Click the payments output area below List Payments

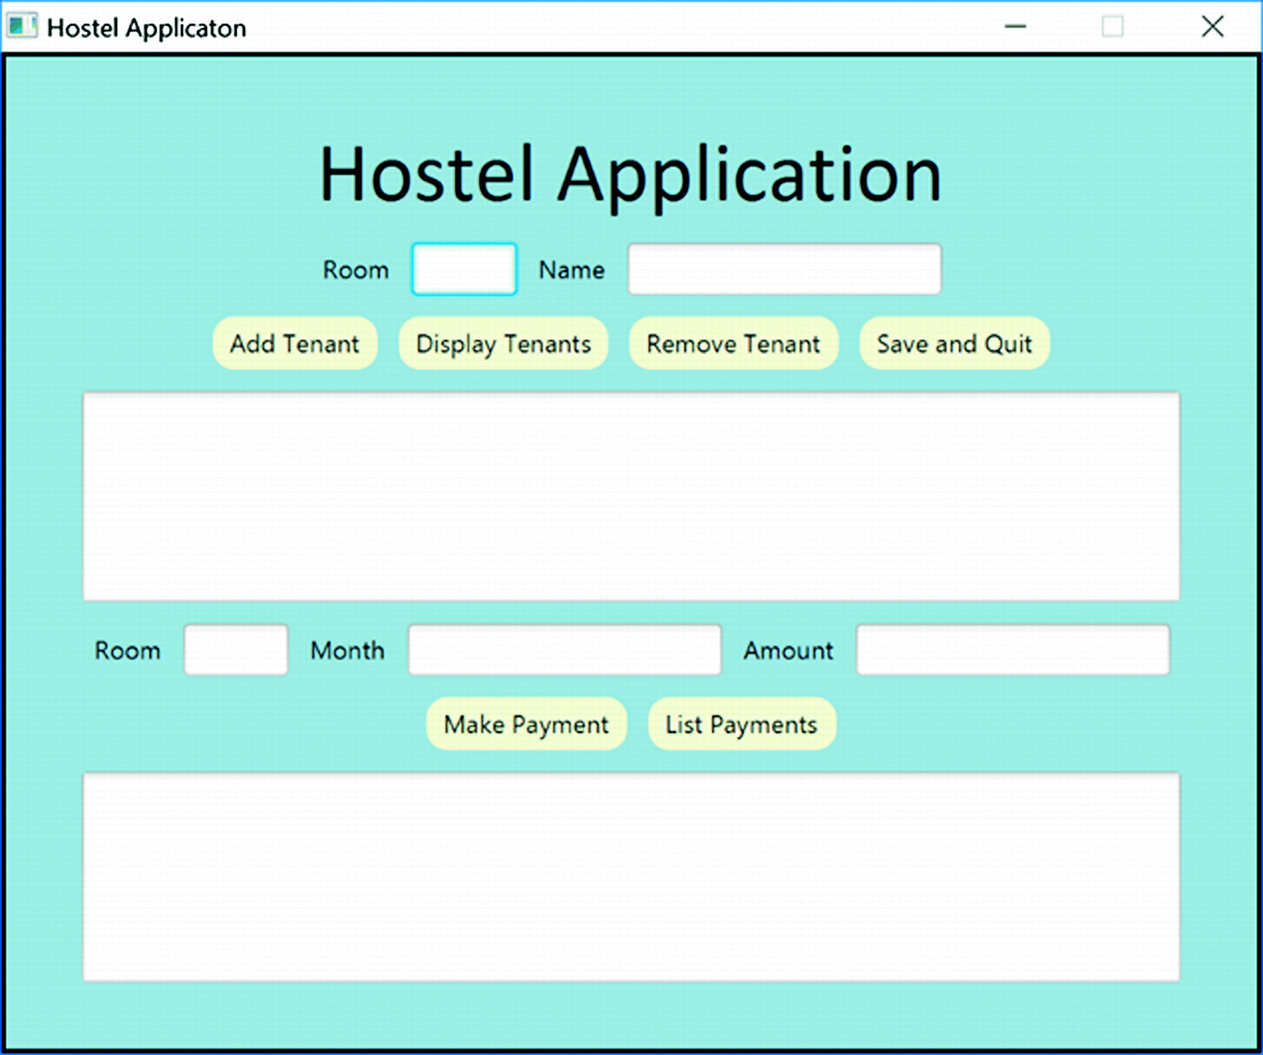pyautogui.click(x=631, y=877)
